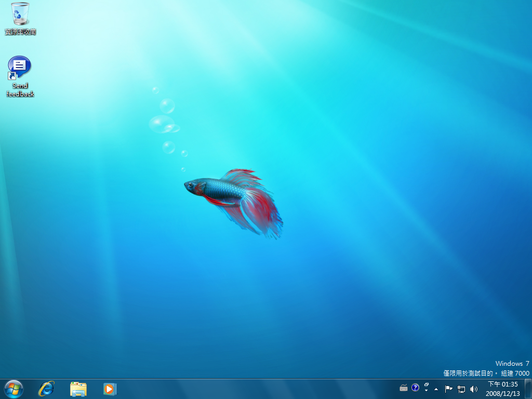Open the volume speaker control
532x399 pixels.
473,389
